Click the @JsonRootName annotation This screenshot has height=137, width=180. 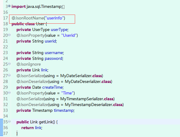[28, 18]
